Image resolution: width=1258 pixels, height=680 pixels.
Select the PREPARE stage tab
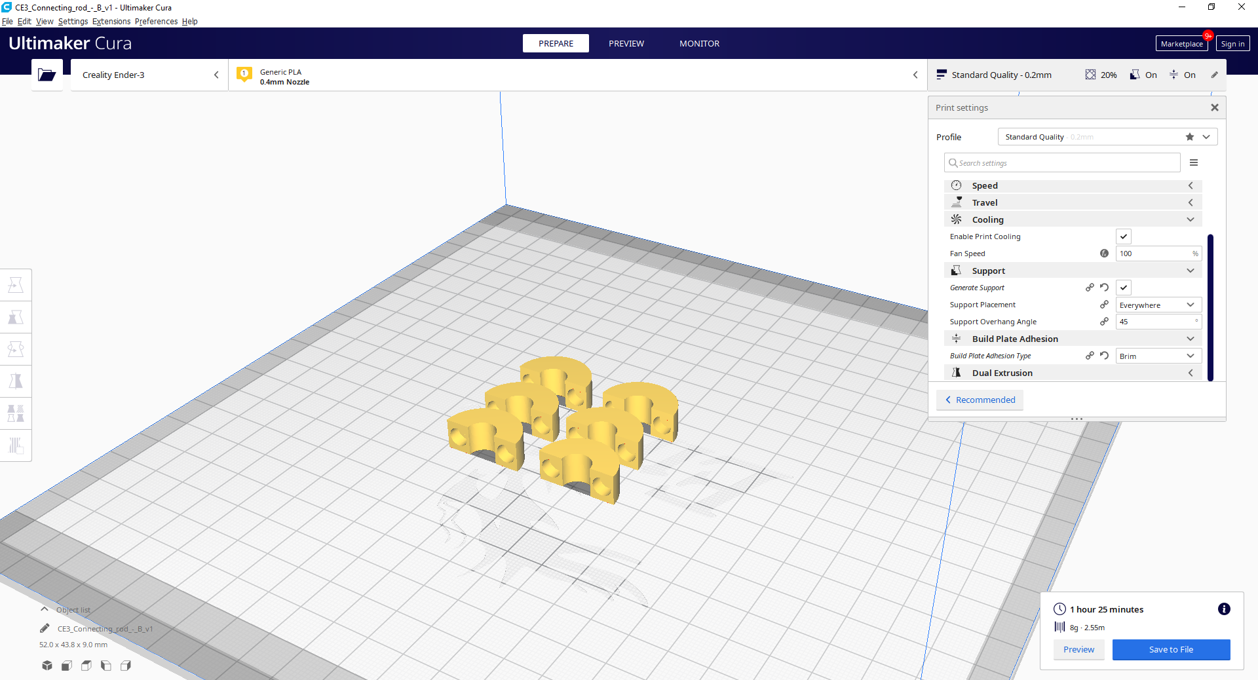[556, 43]
